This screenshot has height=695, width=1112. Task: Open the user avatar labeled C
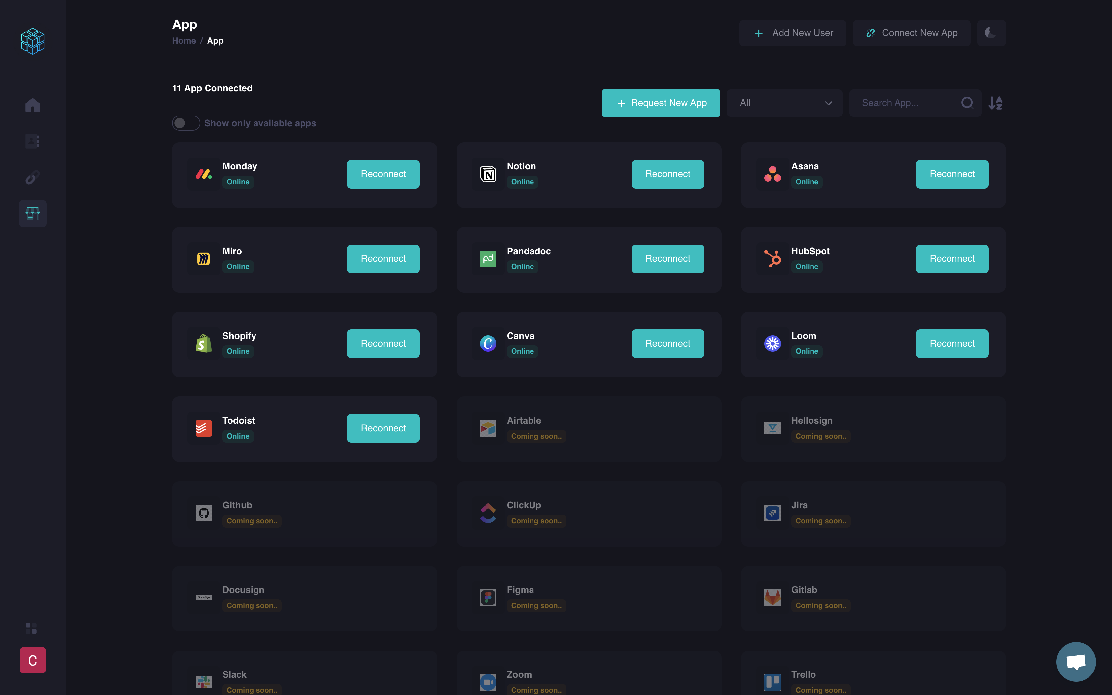tap(33, 661)
